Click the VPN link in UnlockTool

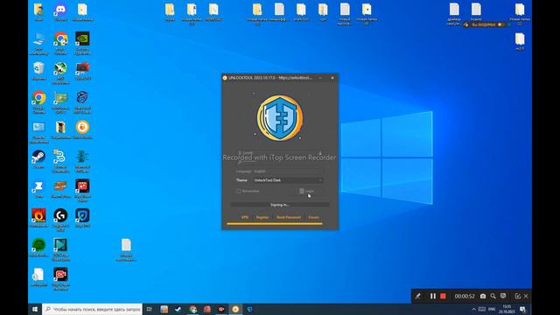pyautogui.click(x=245, y=217)
